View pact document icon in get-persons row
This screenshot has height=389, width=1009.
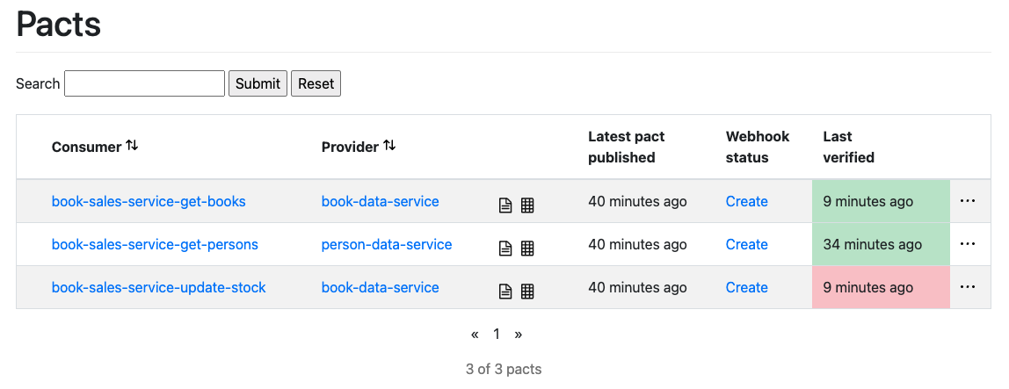click(x=505, y=249)
